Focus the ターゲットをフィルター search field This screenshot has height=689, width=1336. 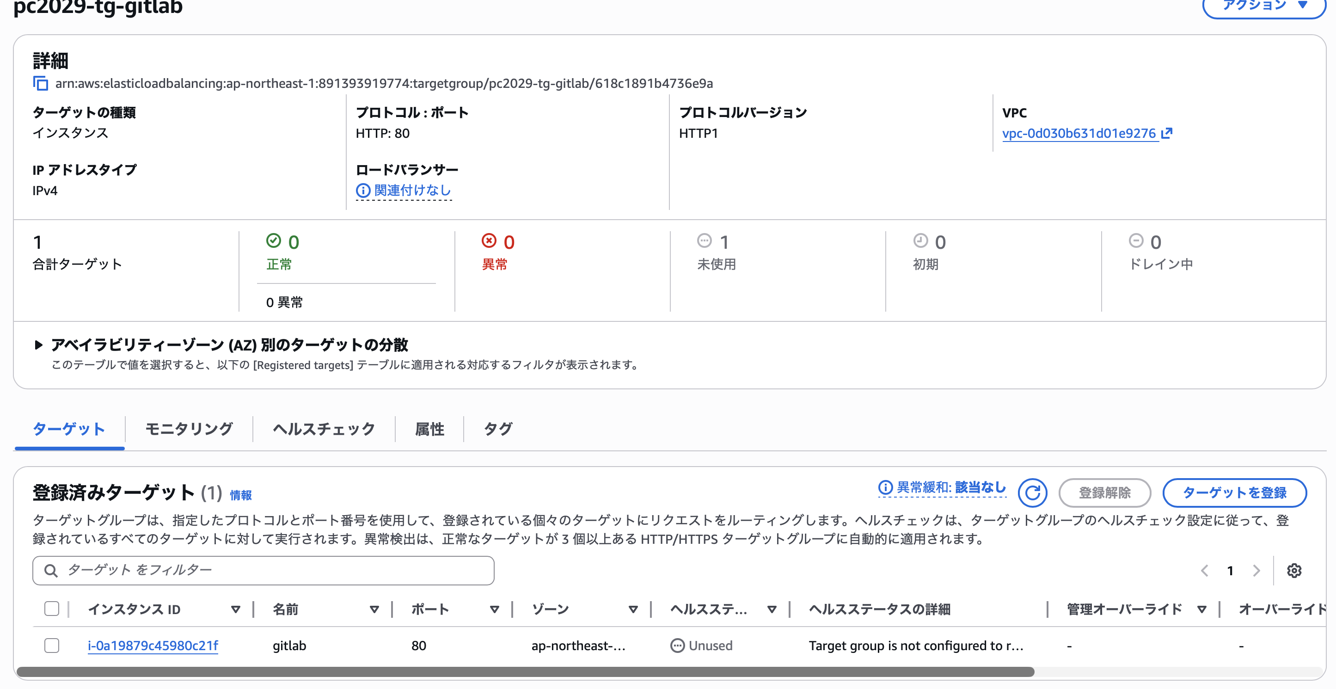[263, 571]
